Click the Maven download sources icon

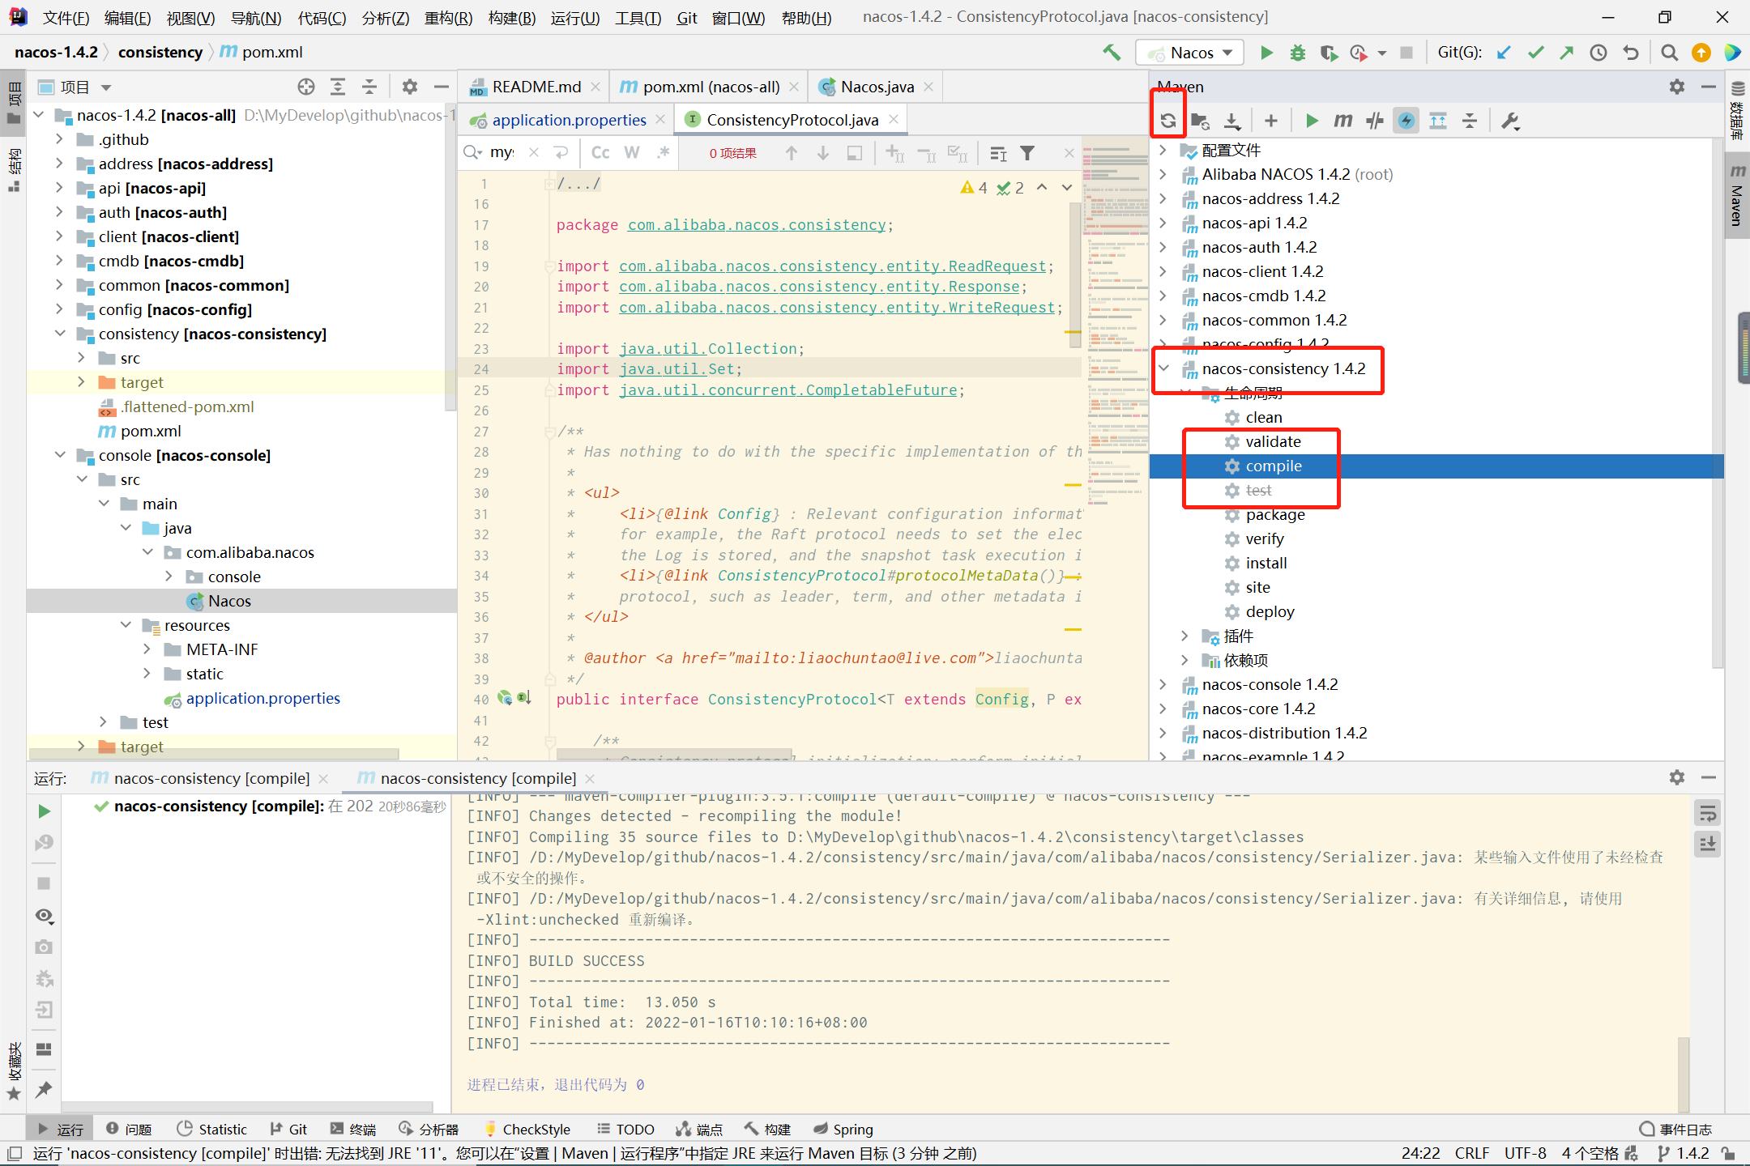tap(1231, 120)
